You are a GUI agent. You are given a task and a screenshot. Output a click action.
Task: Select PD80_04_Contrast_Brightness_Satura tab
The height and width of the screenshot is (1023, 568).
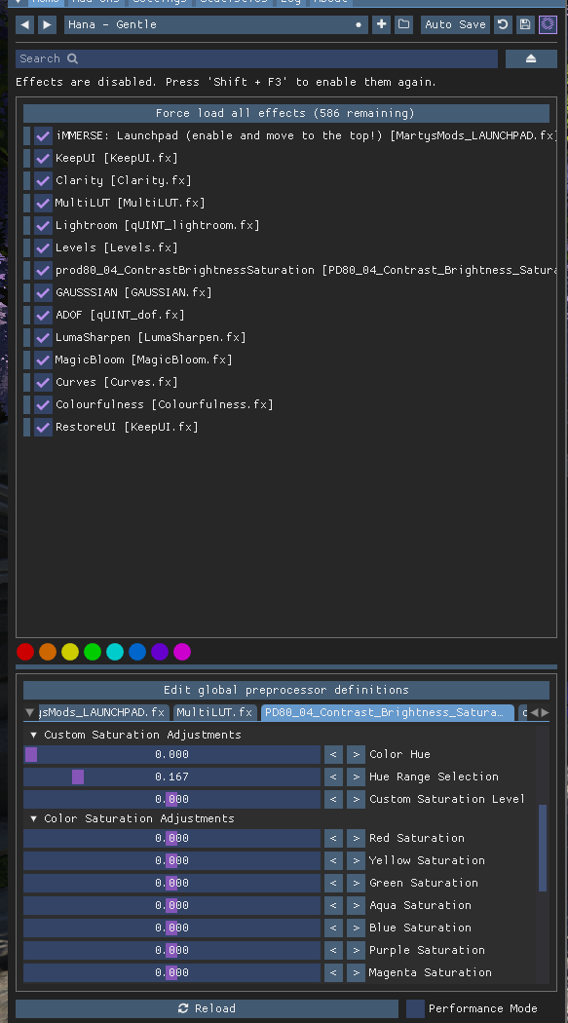(x=388, y=712)
